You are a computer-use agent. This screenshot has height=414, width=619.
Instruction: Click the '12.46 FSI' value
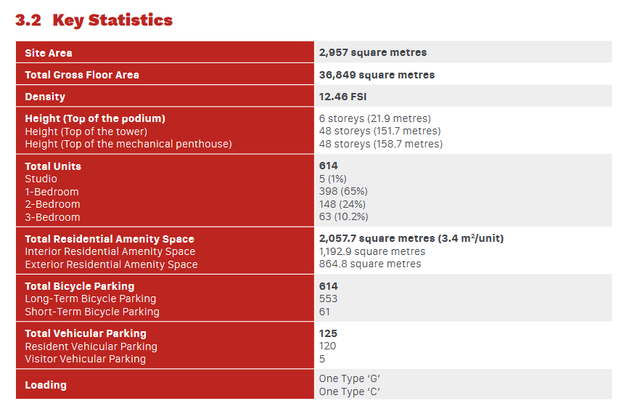(x=343, y=97)
